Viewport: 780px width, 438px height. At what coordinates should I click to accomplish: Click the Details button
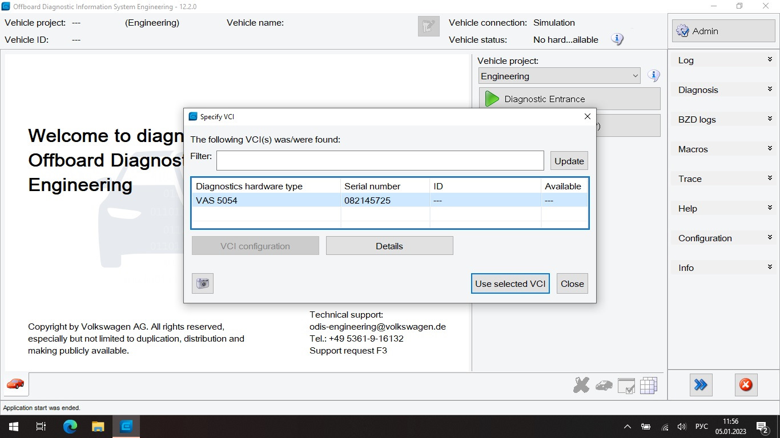389,246
